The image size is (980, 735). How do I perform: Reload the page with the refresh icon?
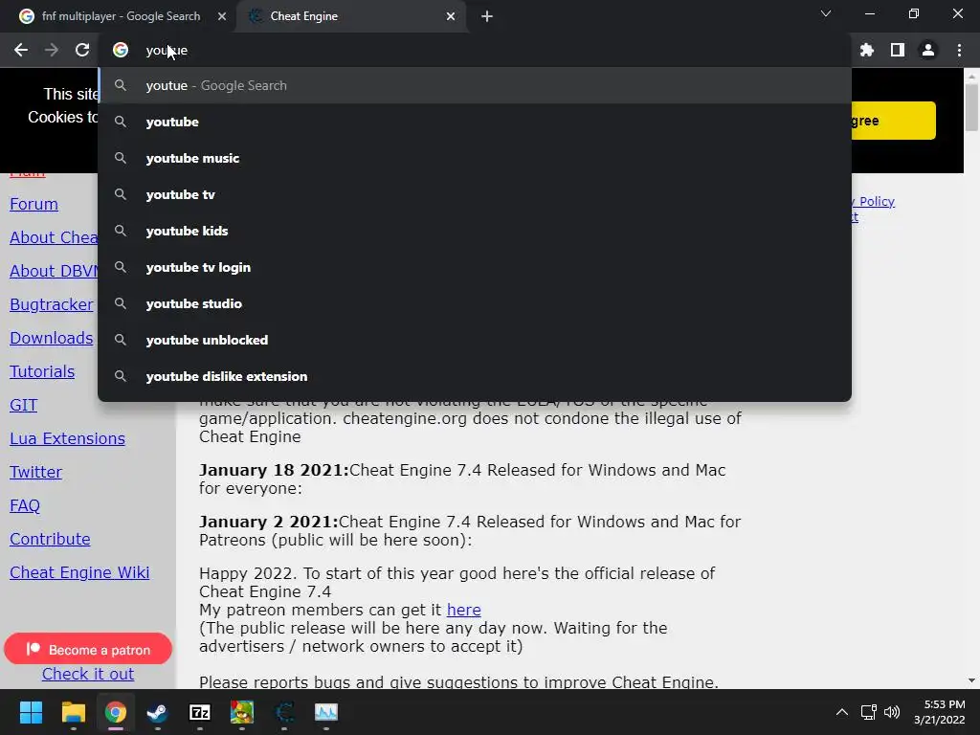click(x=82, y=50)
